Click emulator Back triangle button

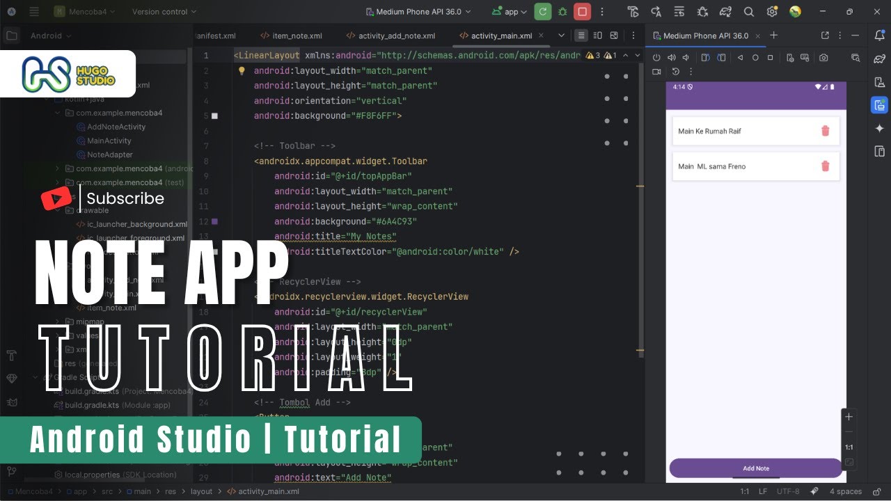coord(740,58)
